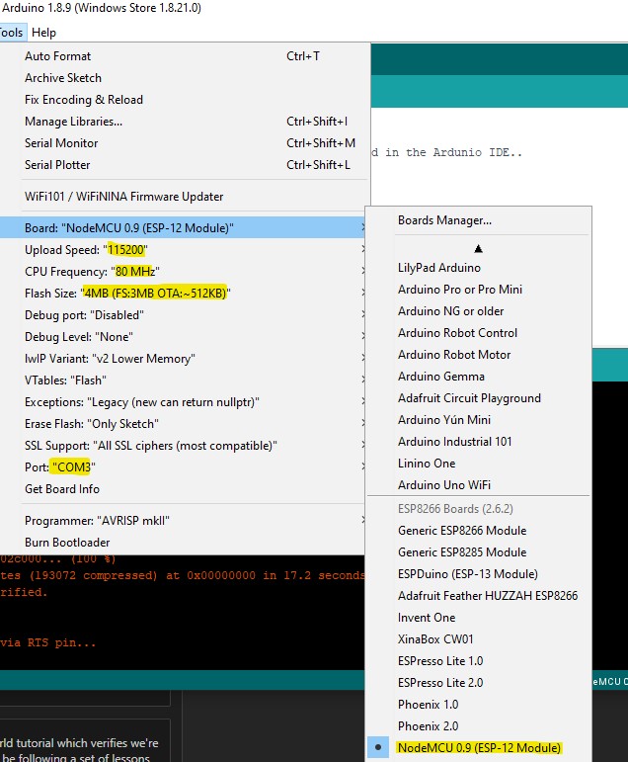The height and width of the screenshot is (762, 628).
Task: Click console text 'via RTS pin...'
Action: point(48,643)
